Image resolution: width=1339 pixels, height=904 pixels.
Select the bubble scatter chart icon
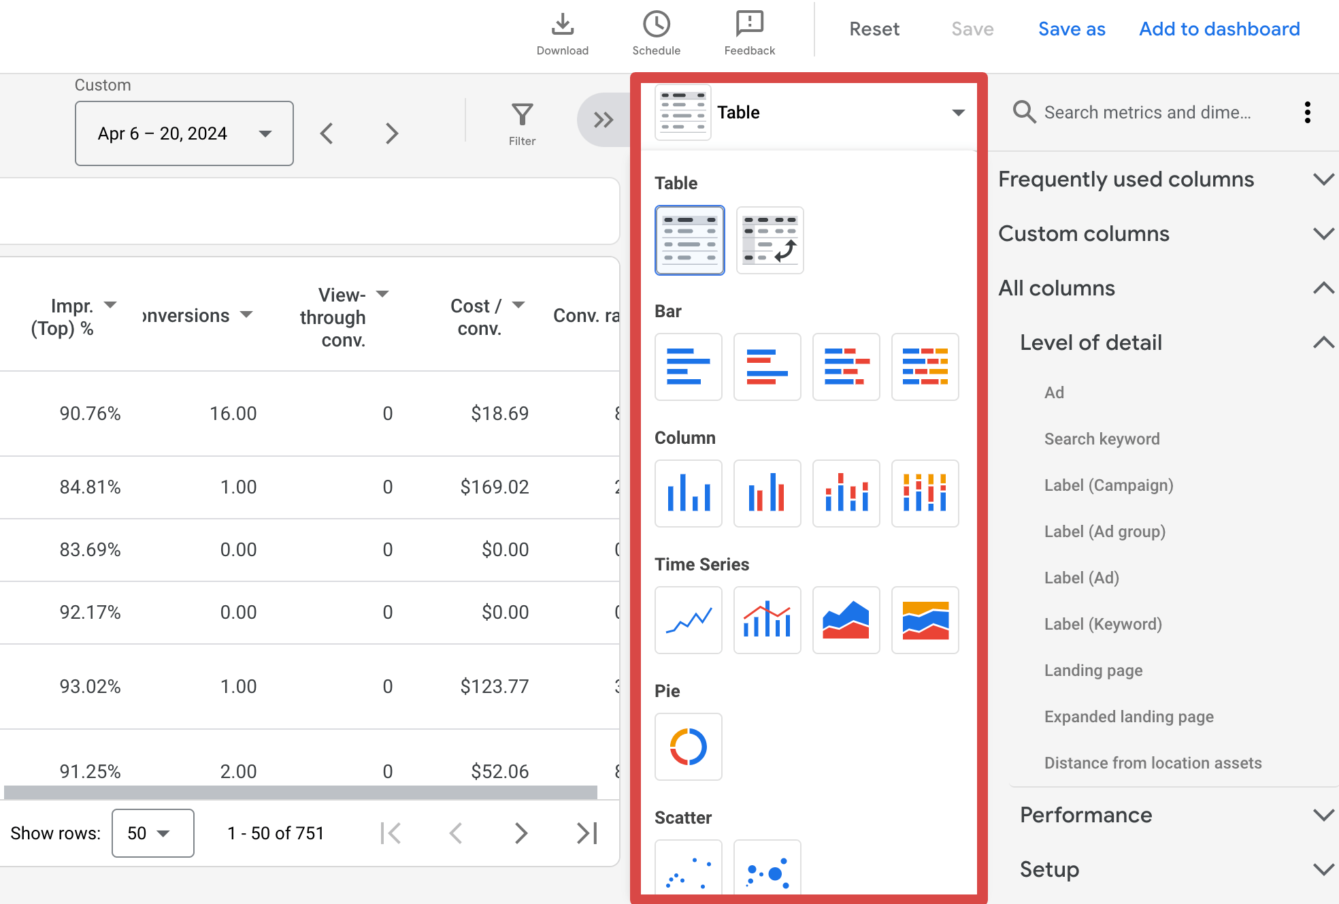[x=767, y=868]
